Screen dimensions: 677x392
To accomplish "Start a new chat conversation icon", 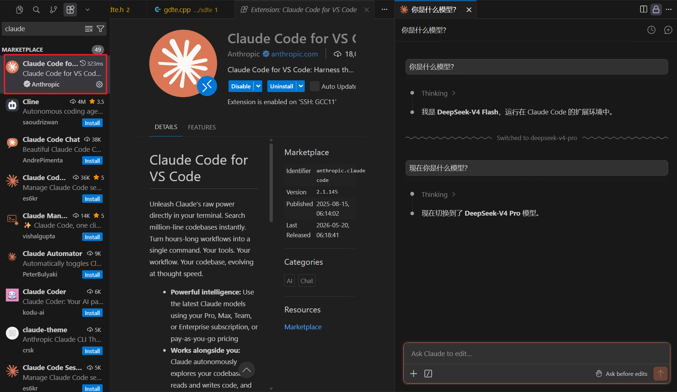I will pyautogui.click(x=668, y=30).
